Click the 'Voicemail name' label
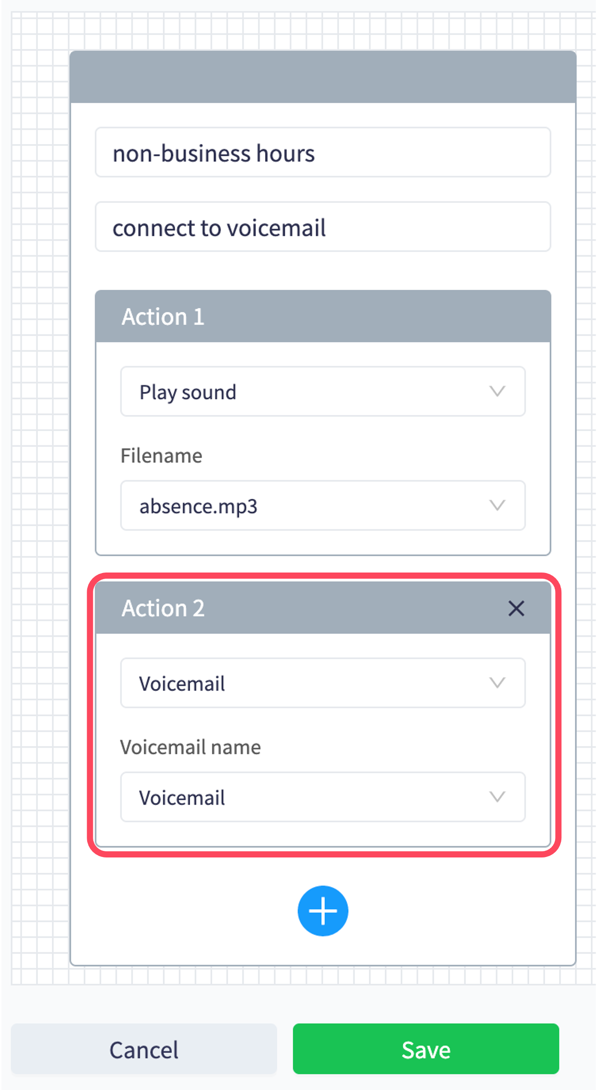597x1090 pixels. click(x=191, y=747)
